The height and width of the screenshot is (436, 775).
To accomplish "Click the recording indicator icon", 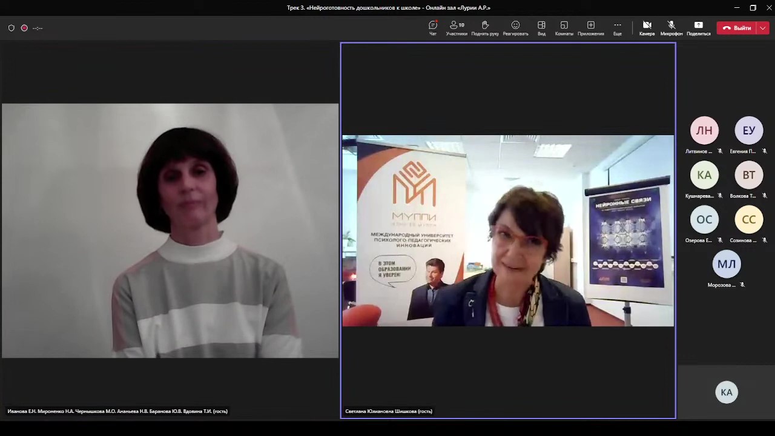I will pos(24,28).
